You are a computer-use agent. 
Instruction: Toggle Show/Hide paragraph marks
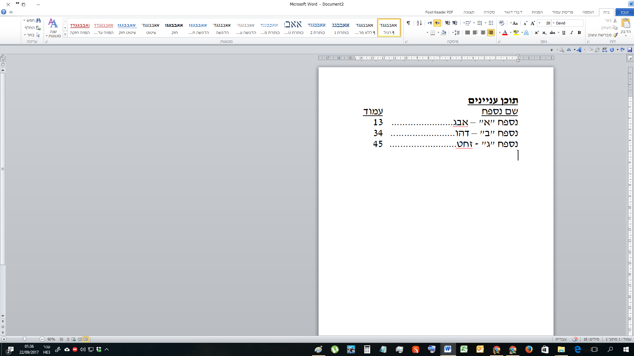(408, 23)
